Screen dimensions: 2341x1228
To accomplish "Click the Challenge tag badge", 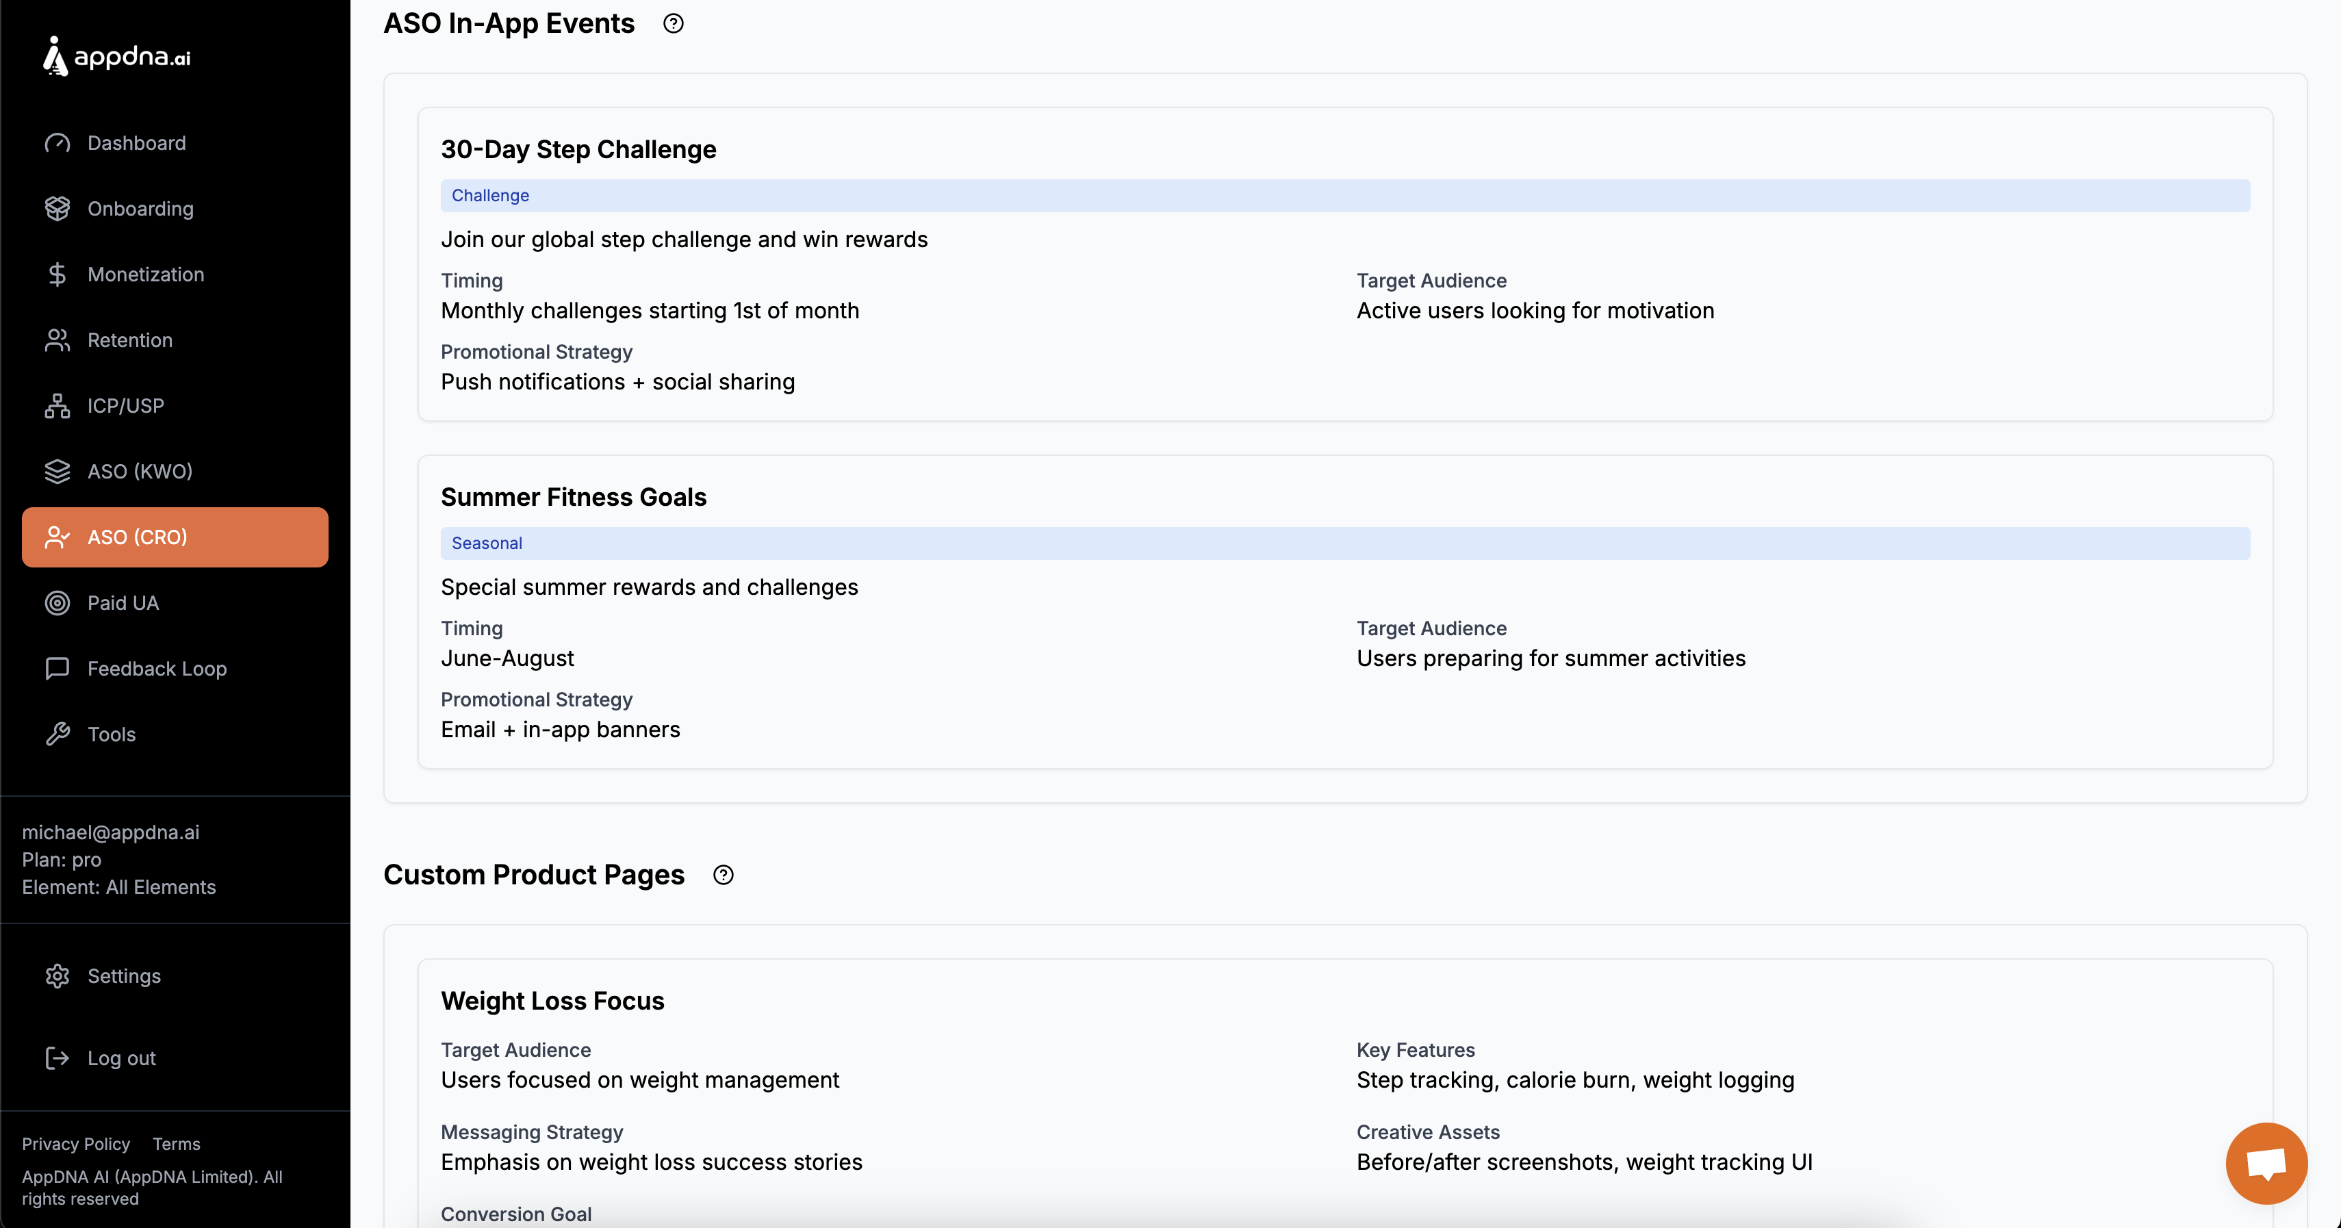I will click(x=491, y=195).
